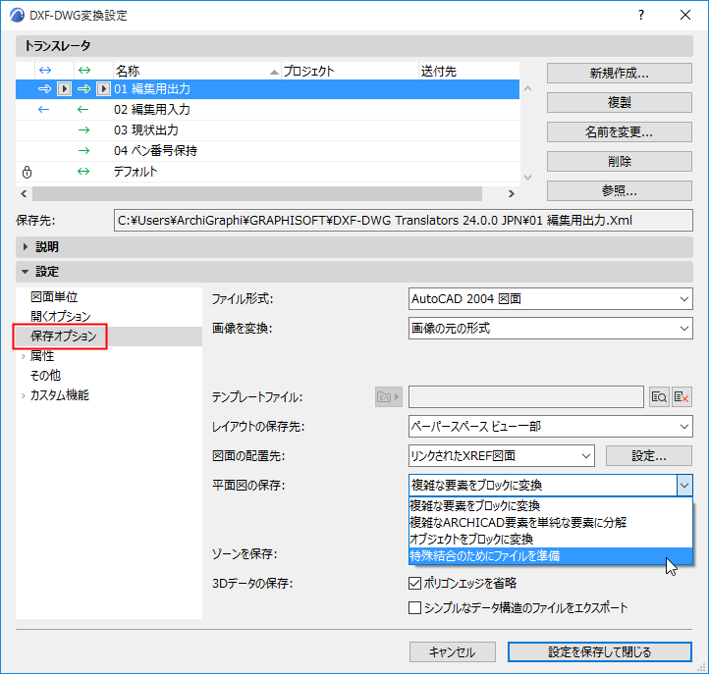This screenshot has height=674, width=709.
Task: Choose 特殊結合のためにファイルを準備 option
Action: click(550, 556)
